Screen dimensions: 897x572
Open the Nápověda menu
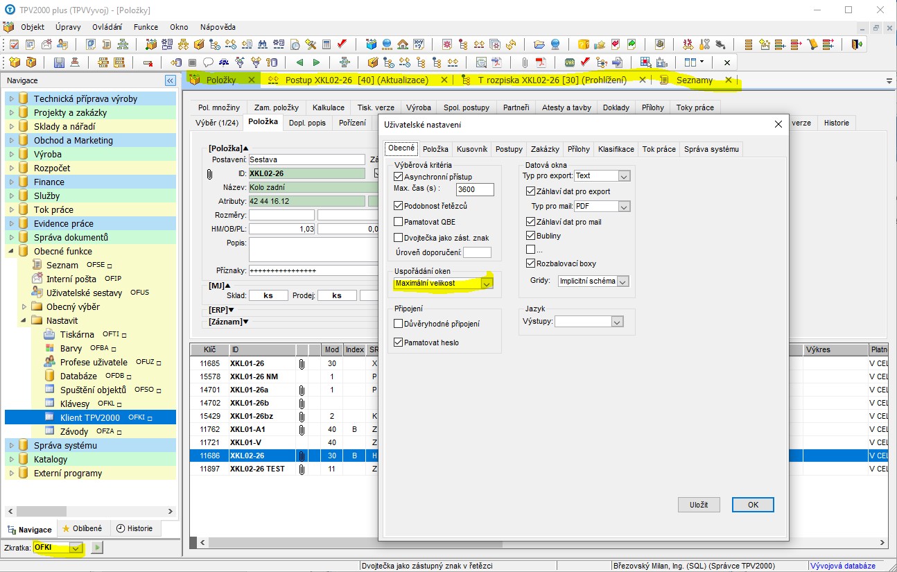click(218, 27)
